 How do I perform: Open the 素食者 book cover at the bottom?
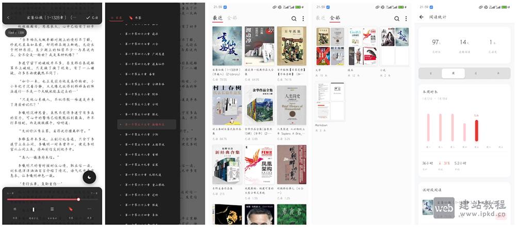(292, 214)
